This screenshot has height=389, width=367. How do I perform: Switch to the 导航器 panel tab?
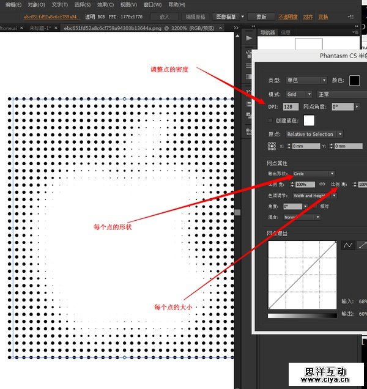pos(268,32)
